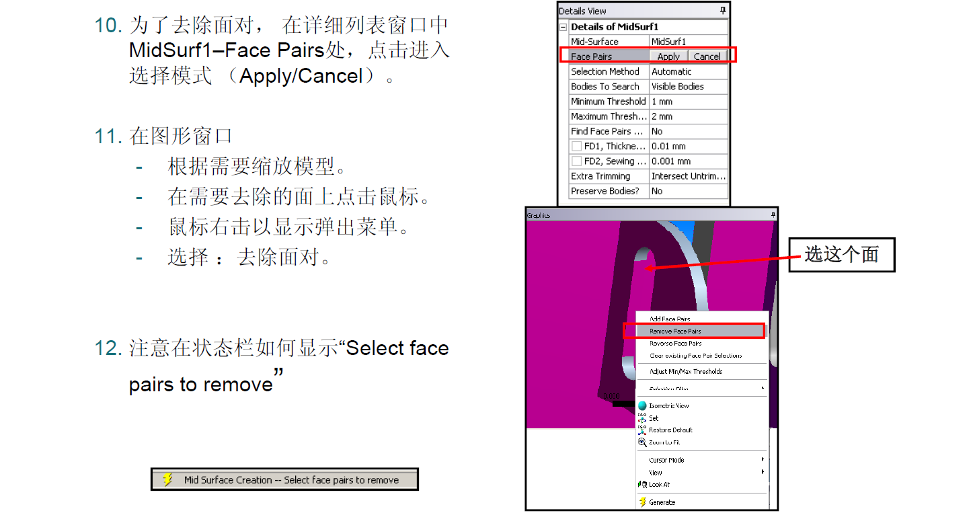Pin the Details View panel
This screenshot has width=973, height=515.
pos(723,11)
